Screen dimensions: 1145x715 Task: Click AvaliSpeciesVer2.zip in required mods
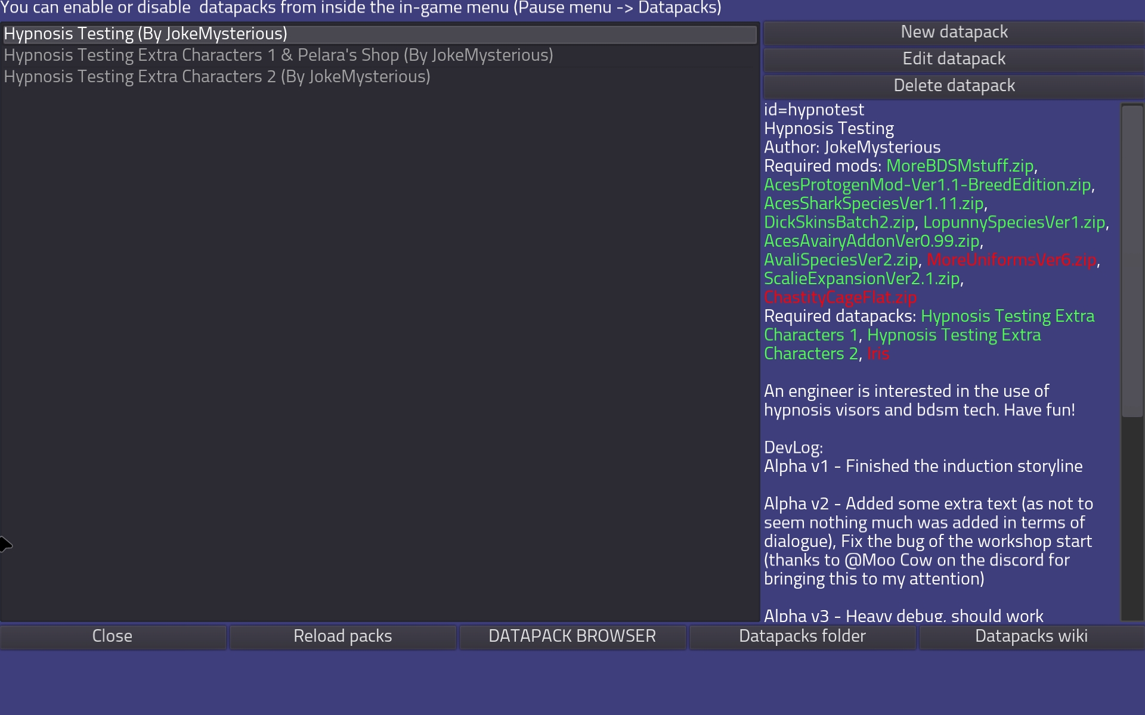tap(840, 260)
